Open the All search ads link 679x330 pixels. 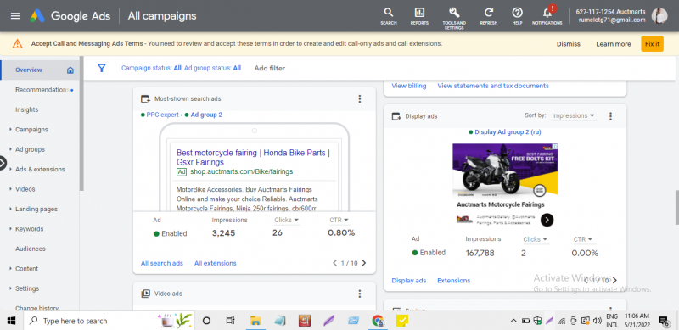click(x=162, y=263)
